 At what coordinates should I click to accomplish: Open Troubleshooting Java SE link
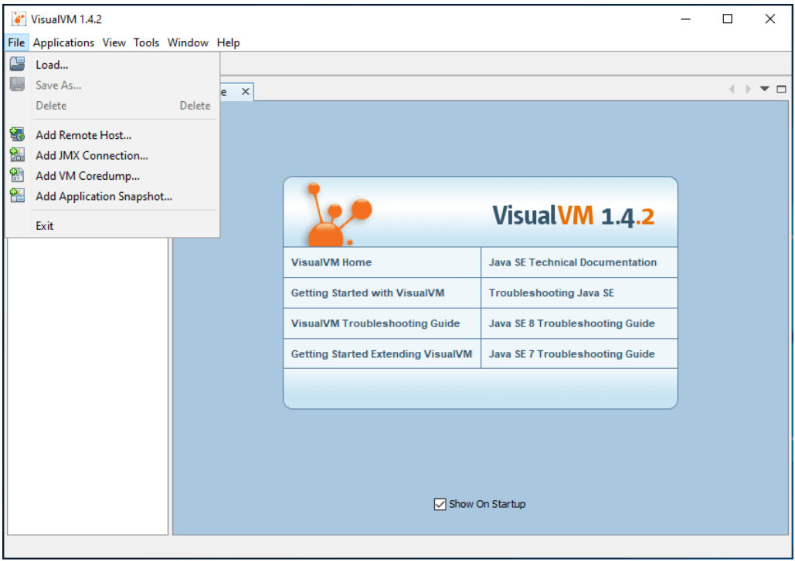click(x=551, y=292)
